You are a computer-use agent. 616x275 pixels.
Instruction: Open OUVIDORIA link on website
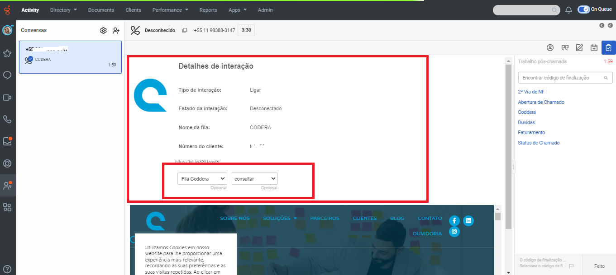tap(427, 233)
